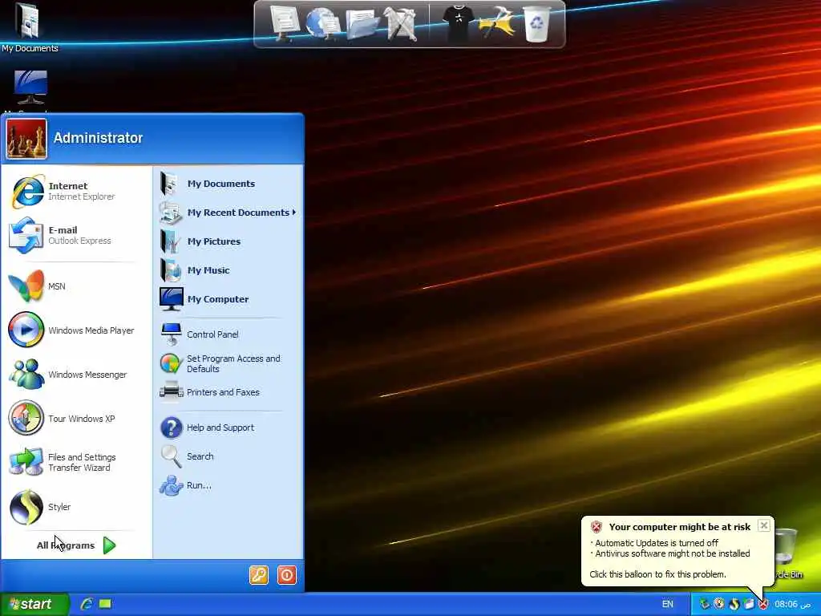Click the EN language indicator
821x616 pixels.
click(667, 604)
